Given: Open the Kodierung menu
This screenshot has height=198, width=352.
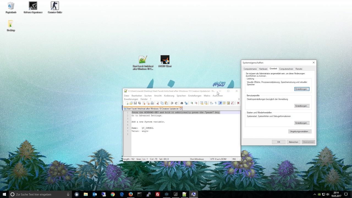Looking at the screenshot, I should pyautogui.click(x=169, y=96).
